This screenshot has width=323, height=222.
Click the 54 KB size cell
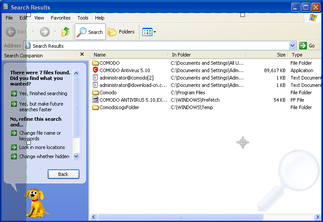pyautogui.click(x=279, y=100)
